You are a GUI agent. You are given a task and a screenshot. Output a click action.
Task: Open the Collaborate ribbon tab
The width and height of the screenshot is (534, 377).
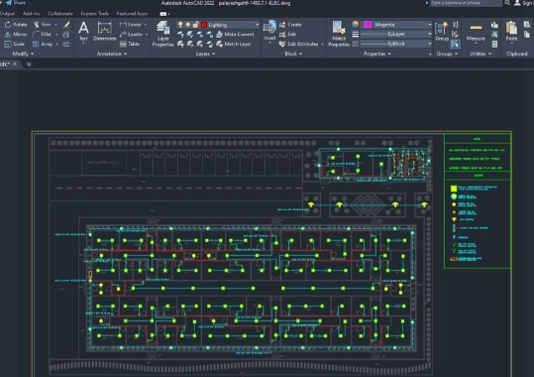click(60, 14)
